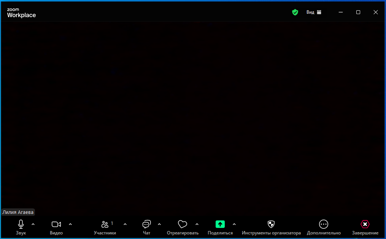Maximize the Zoom meeting window

click(x=358, y=12)
